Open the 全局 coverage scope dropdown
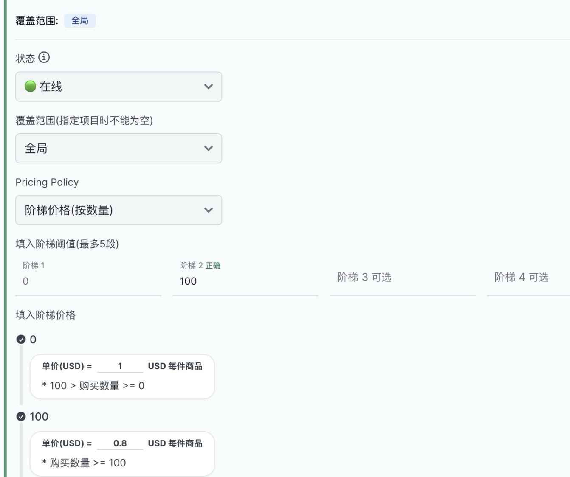 [x=119, y=148]
